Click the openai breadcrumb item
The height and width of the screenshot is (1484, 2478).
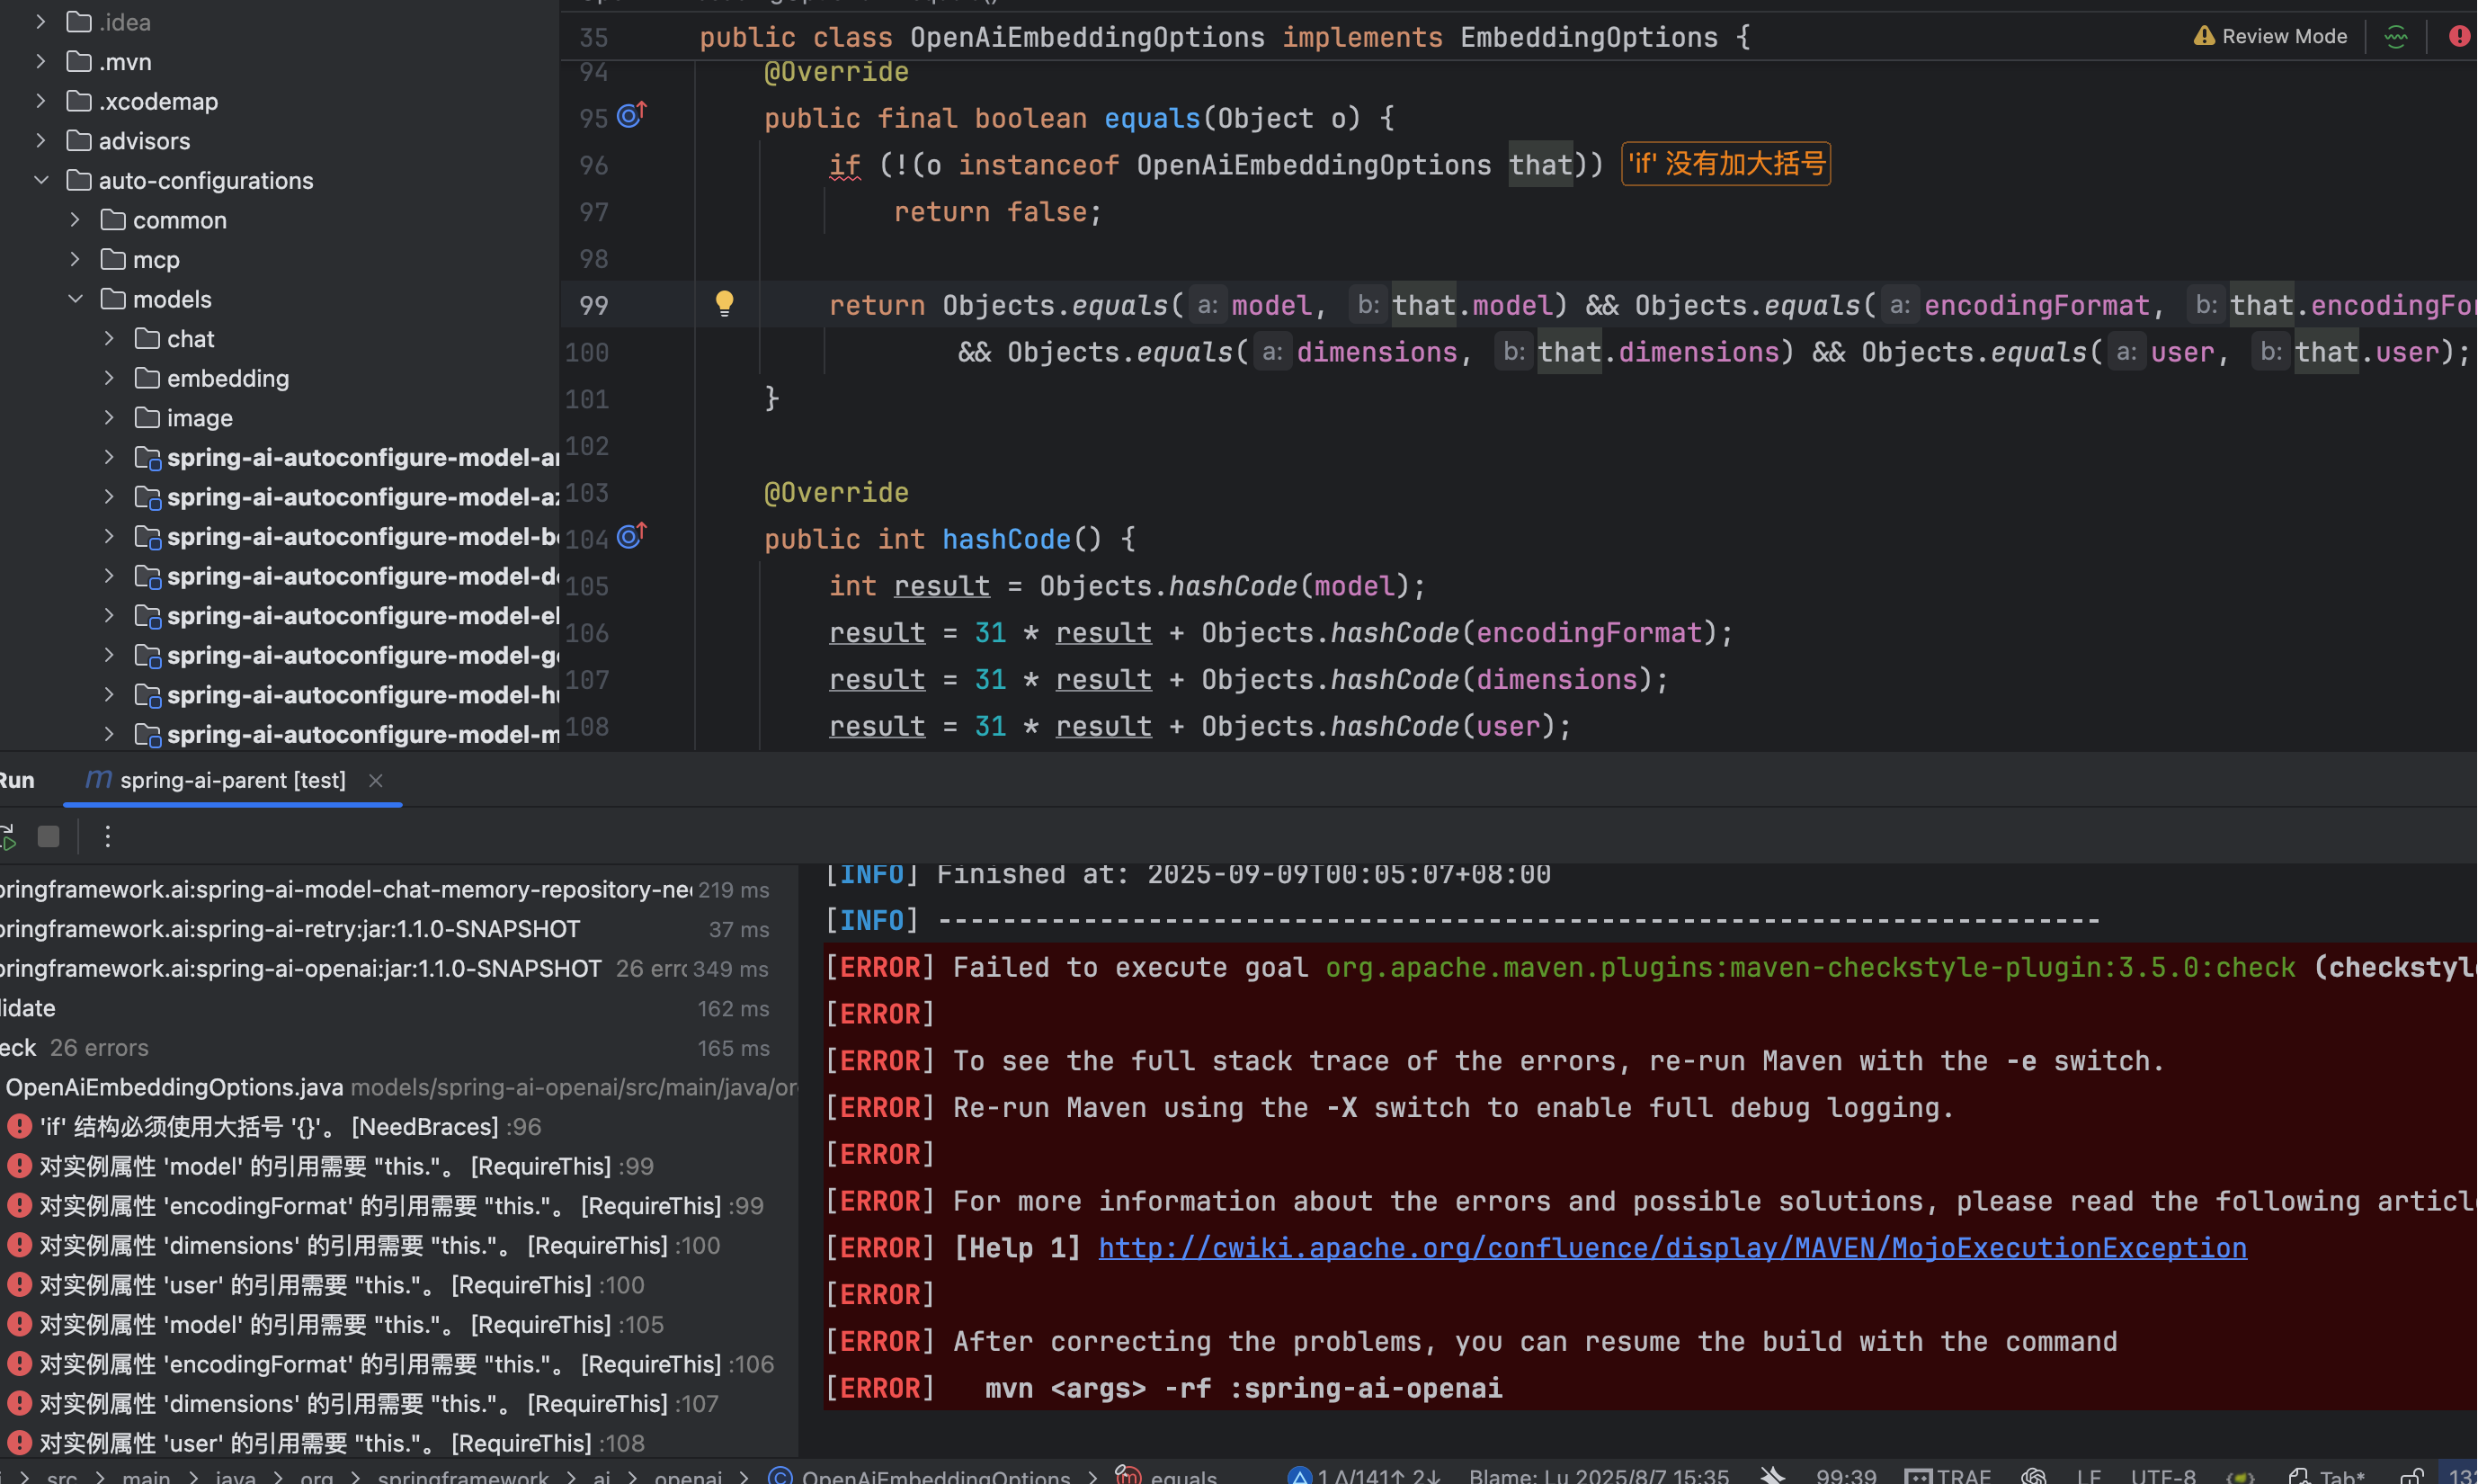688,1476
